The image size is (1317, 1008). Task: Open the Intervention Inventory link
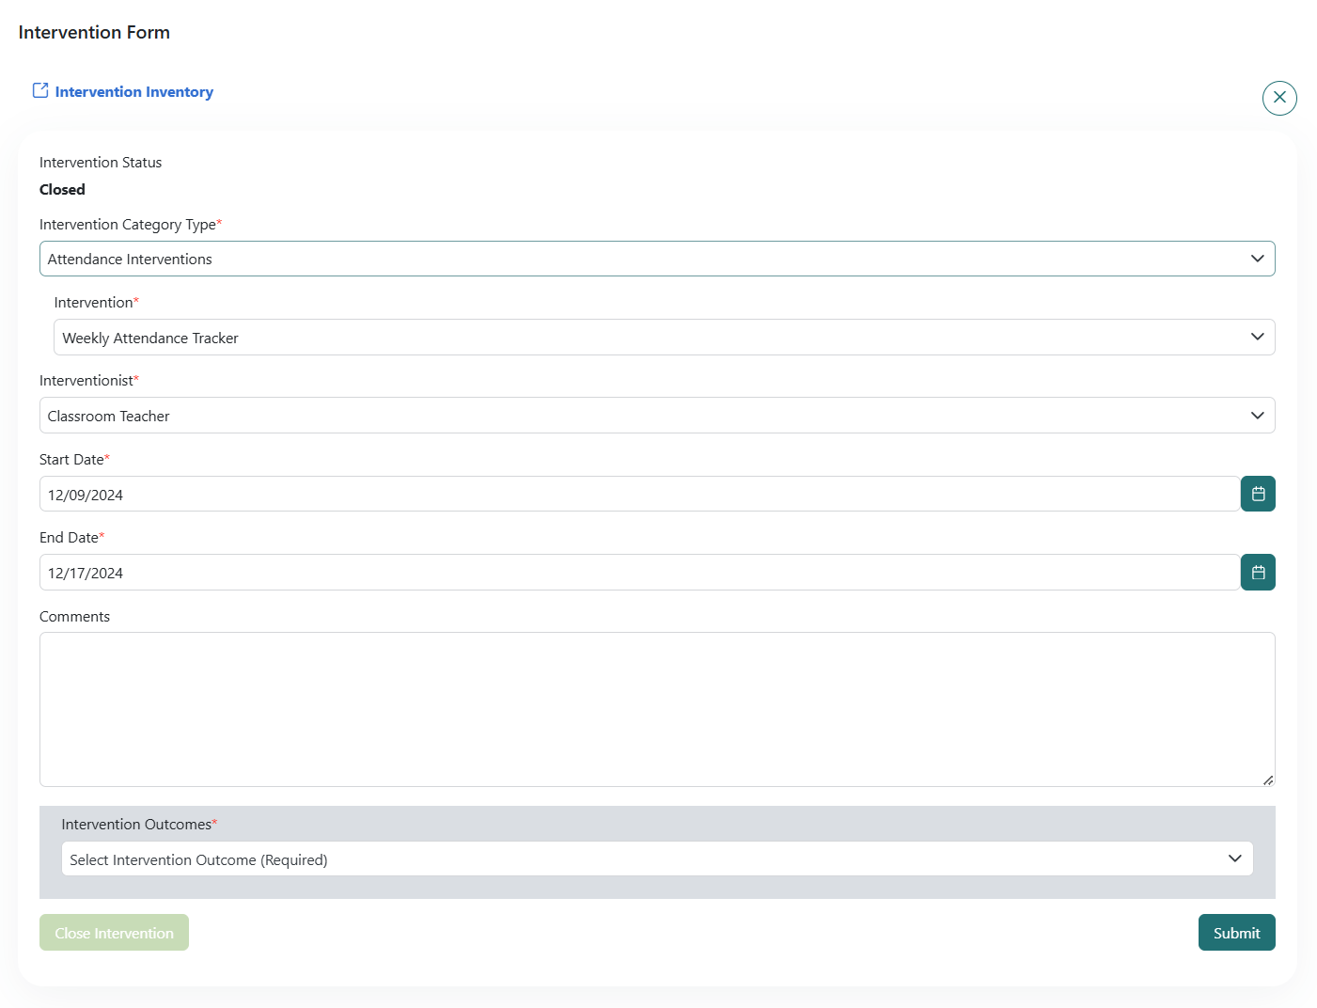click(133, 92)
